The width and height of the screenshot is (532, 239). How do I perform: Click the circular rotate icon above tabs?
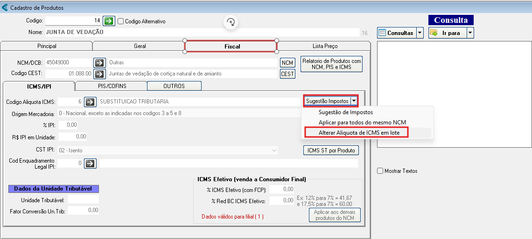click(231, 22)
